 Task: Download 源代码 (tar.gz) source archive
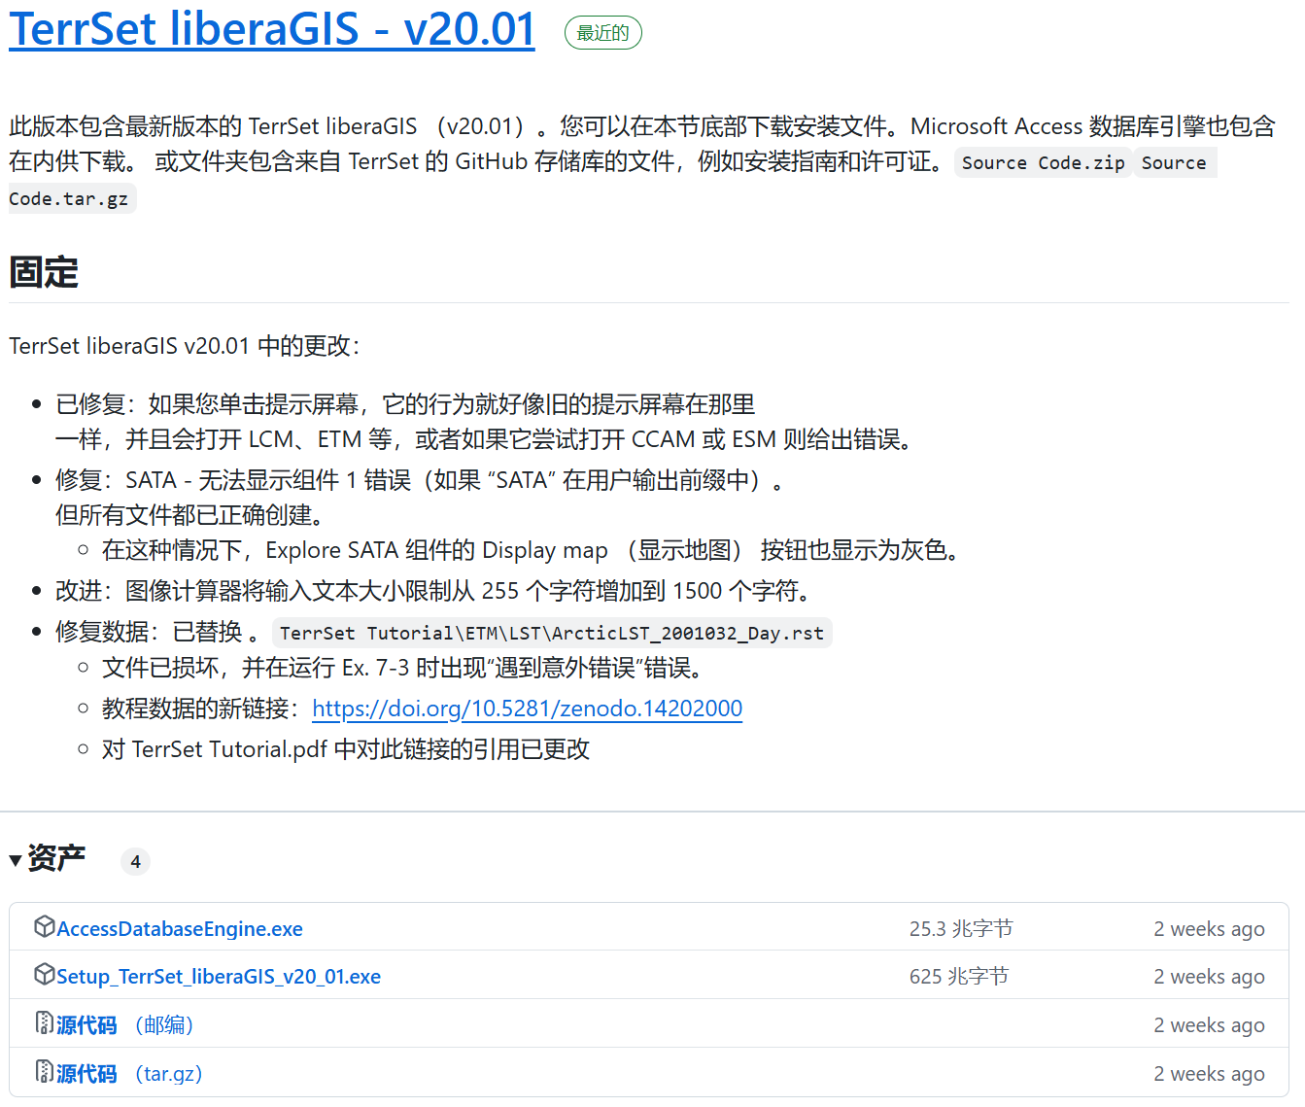point(129,1074)
